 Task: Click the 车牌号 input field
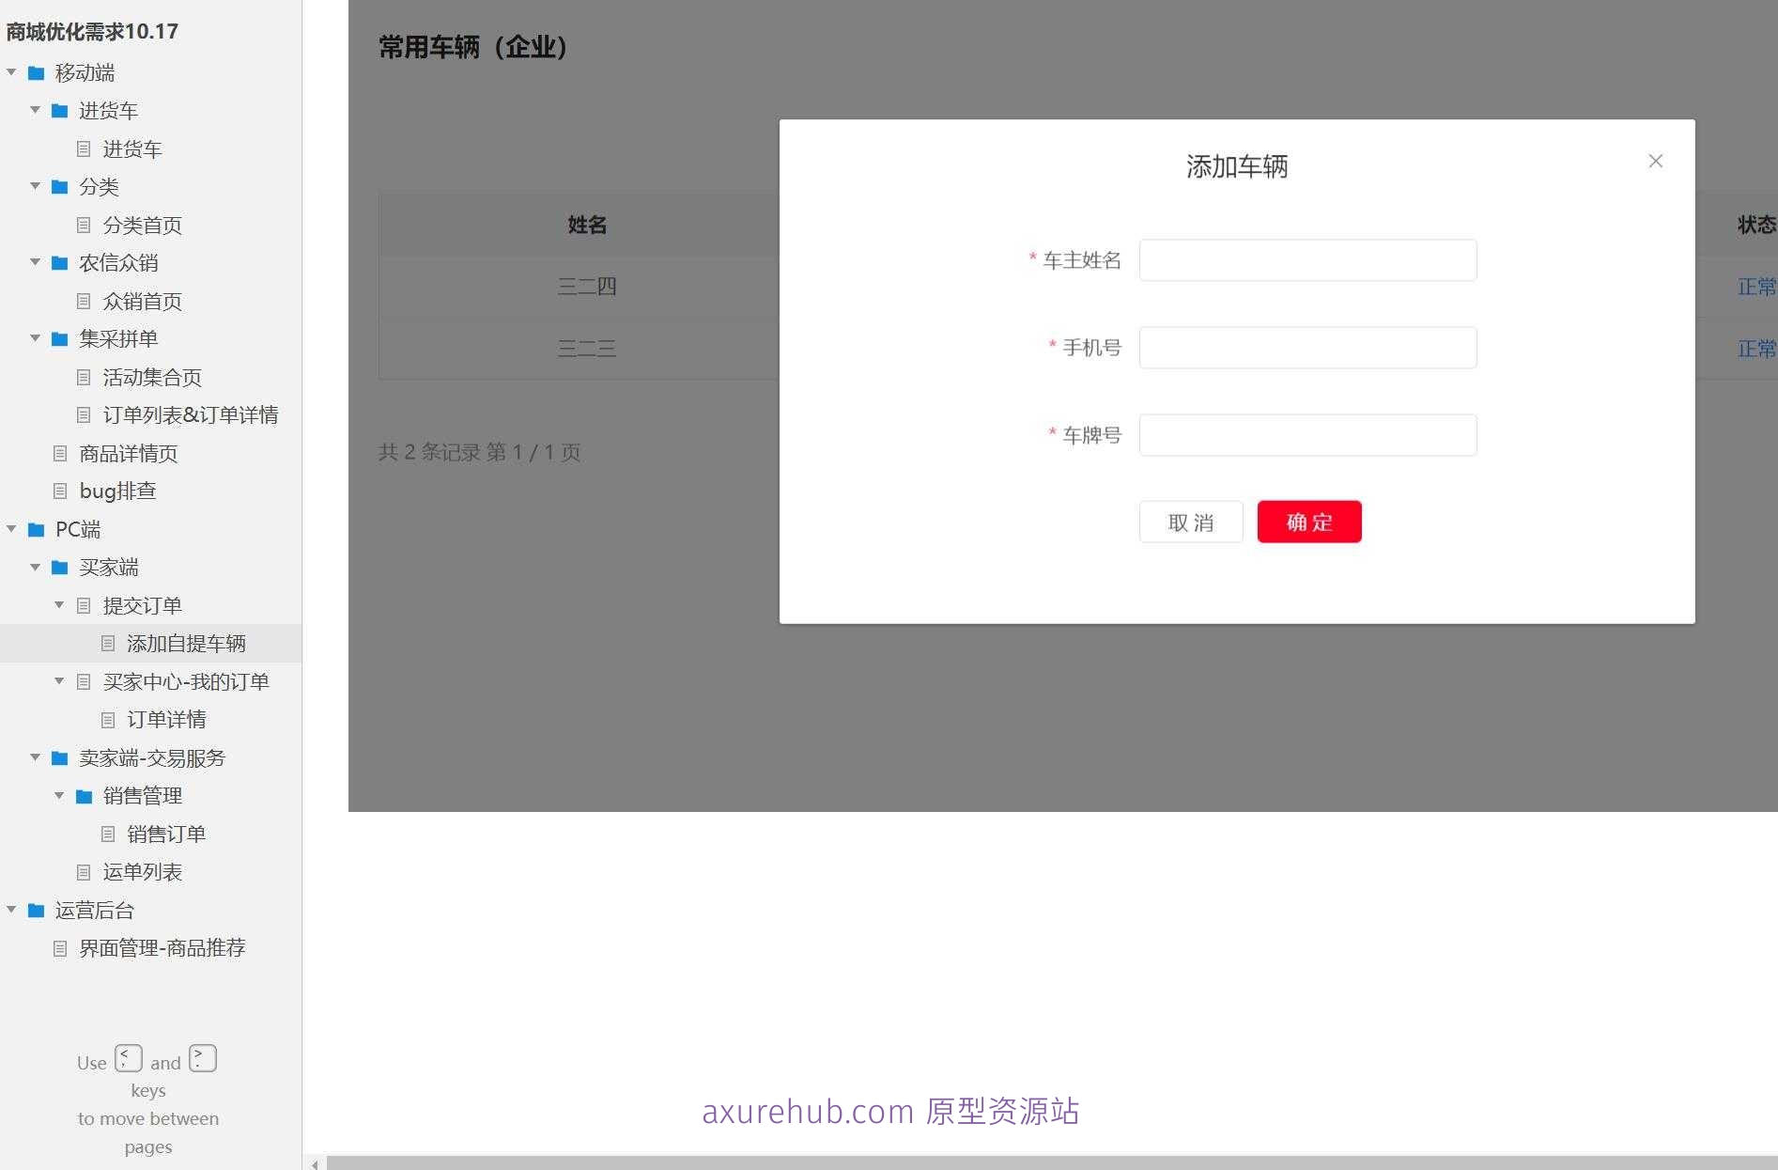coord(1306,434)
